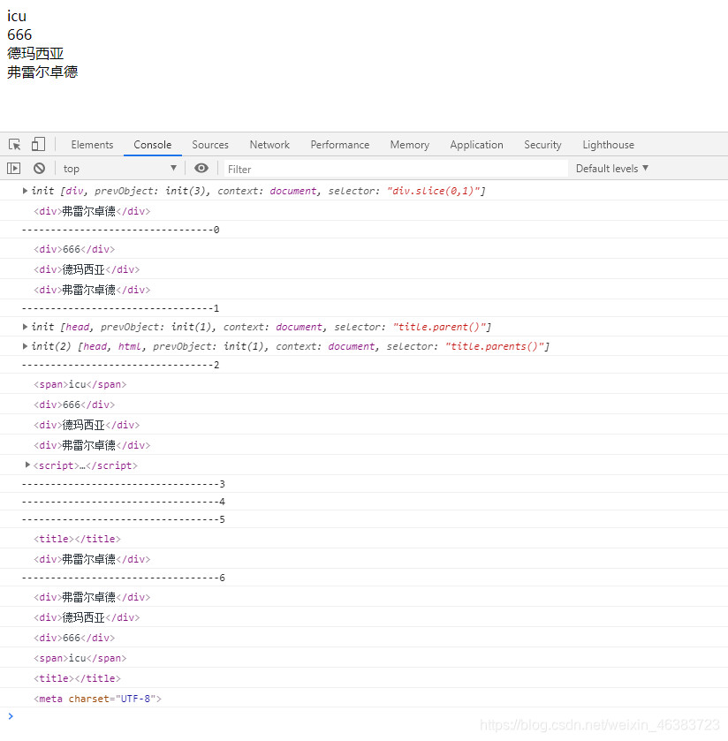
Task: Open the Default levels dropdown
Action: (612, 169)
